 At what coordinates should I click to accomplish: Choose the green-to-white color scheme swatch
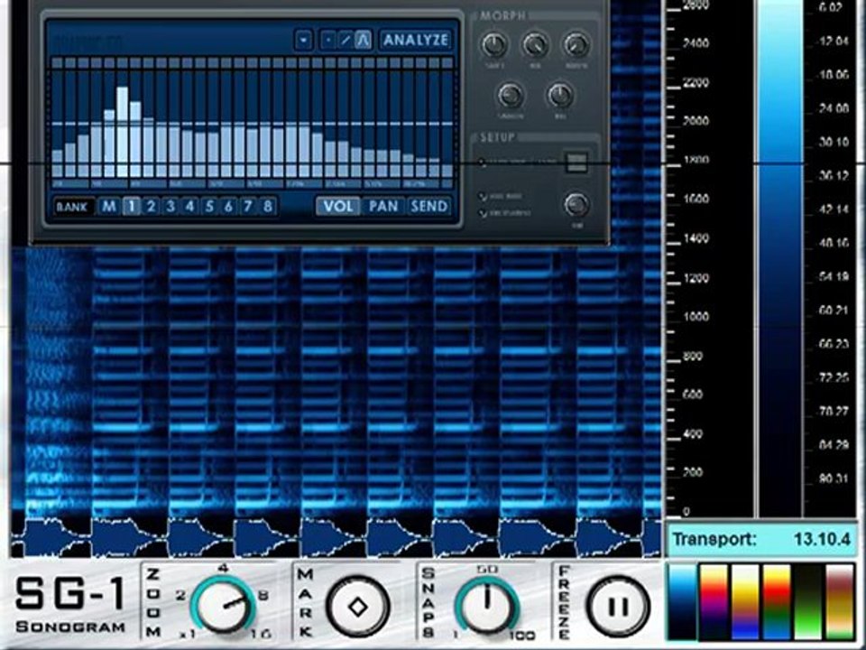(x=808, y=601)
